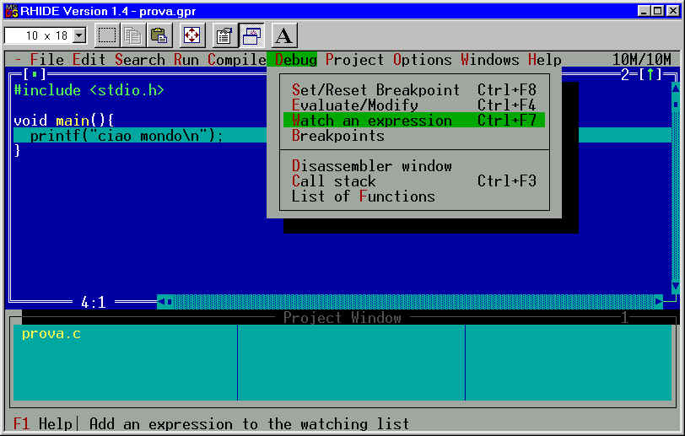Viewport: 685px width, 436px height.
Task: Click the Font 'A' toolbar icon
Action: pyautogui.click(x=284, y=35)
